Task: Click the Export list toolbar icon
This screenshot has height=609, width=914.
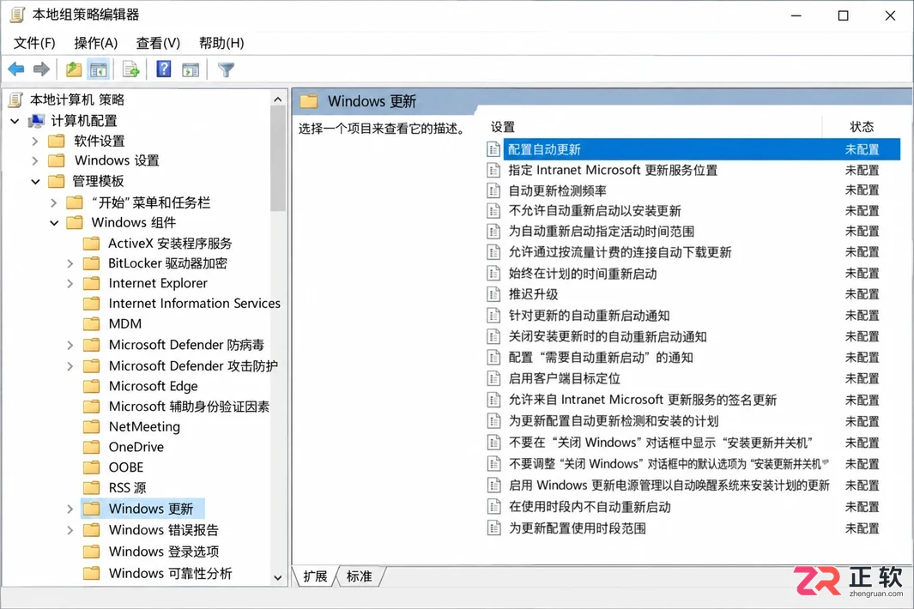Action: (x=131, y=70)
